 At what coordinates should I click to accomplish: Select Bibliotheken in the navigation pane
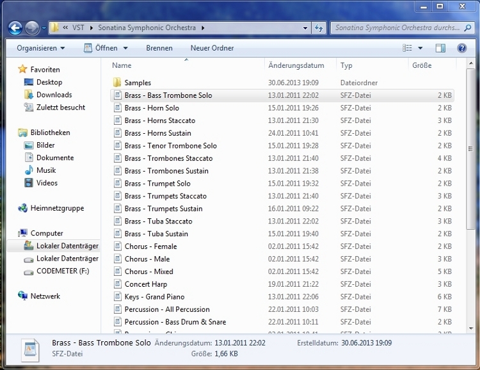tap(50, 133)
